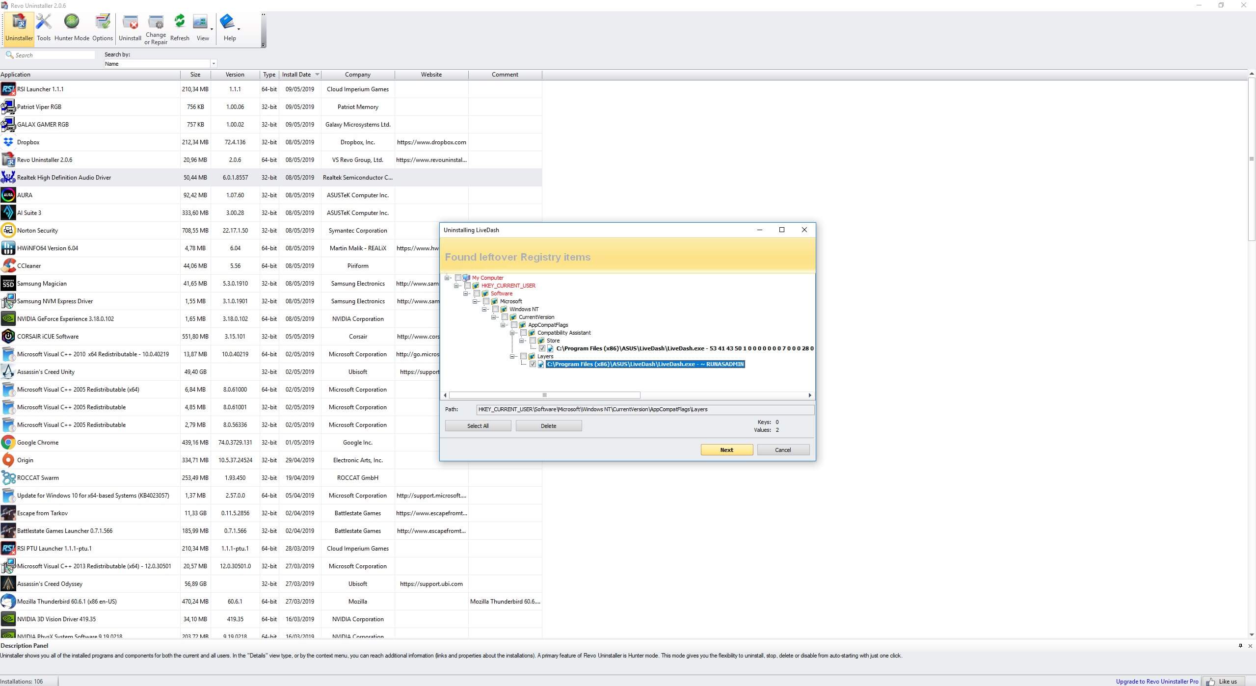Select the AI Suite 3 app icon
The width and height of the screenshot is (1256, 686).
(x=8, y=213)
